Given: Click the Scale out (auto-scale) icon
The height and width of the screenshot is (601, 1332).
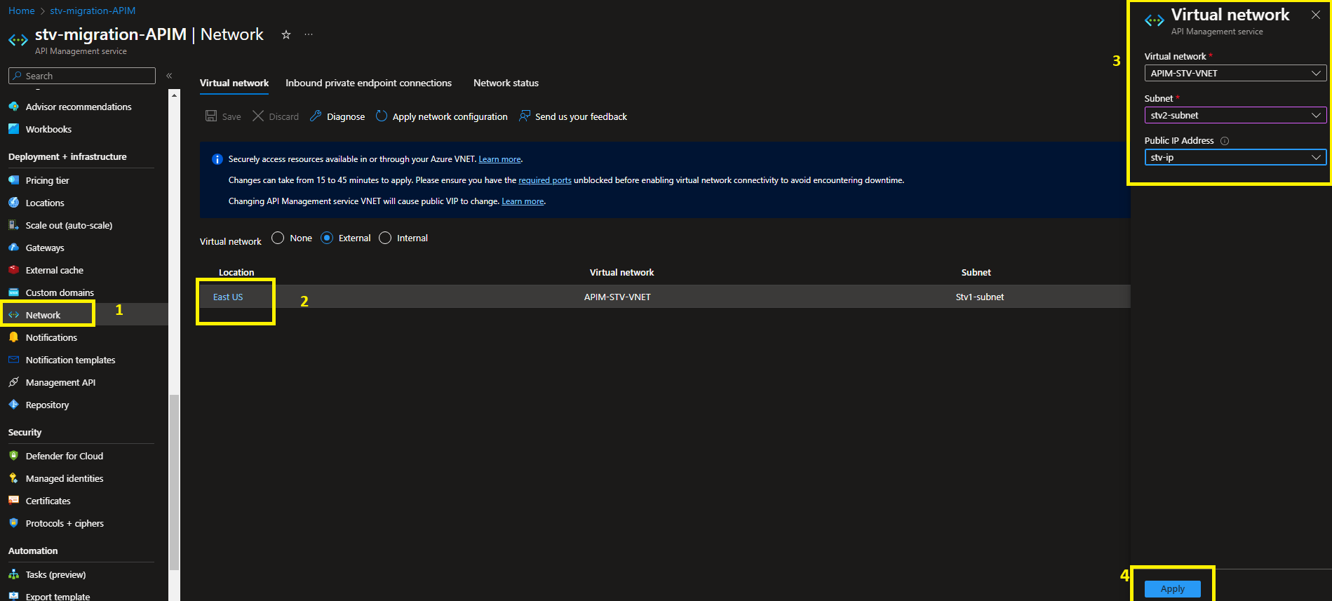Looking at the screenshot, I should 13,225.
